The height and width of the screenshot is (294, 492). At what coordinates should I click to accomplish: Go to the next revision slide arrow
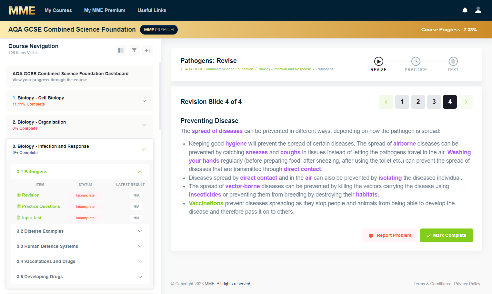466,102
